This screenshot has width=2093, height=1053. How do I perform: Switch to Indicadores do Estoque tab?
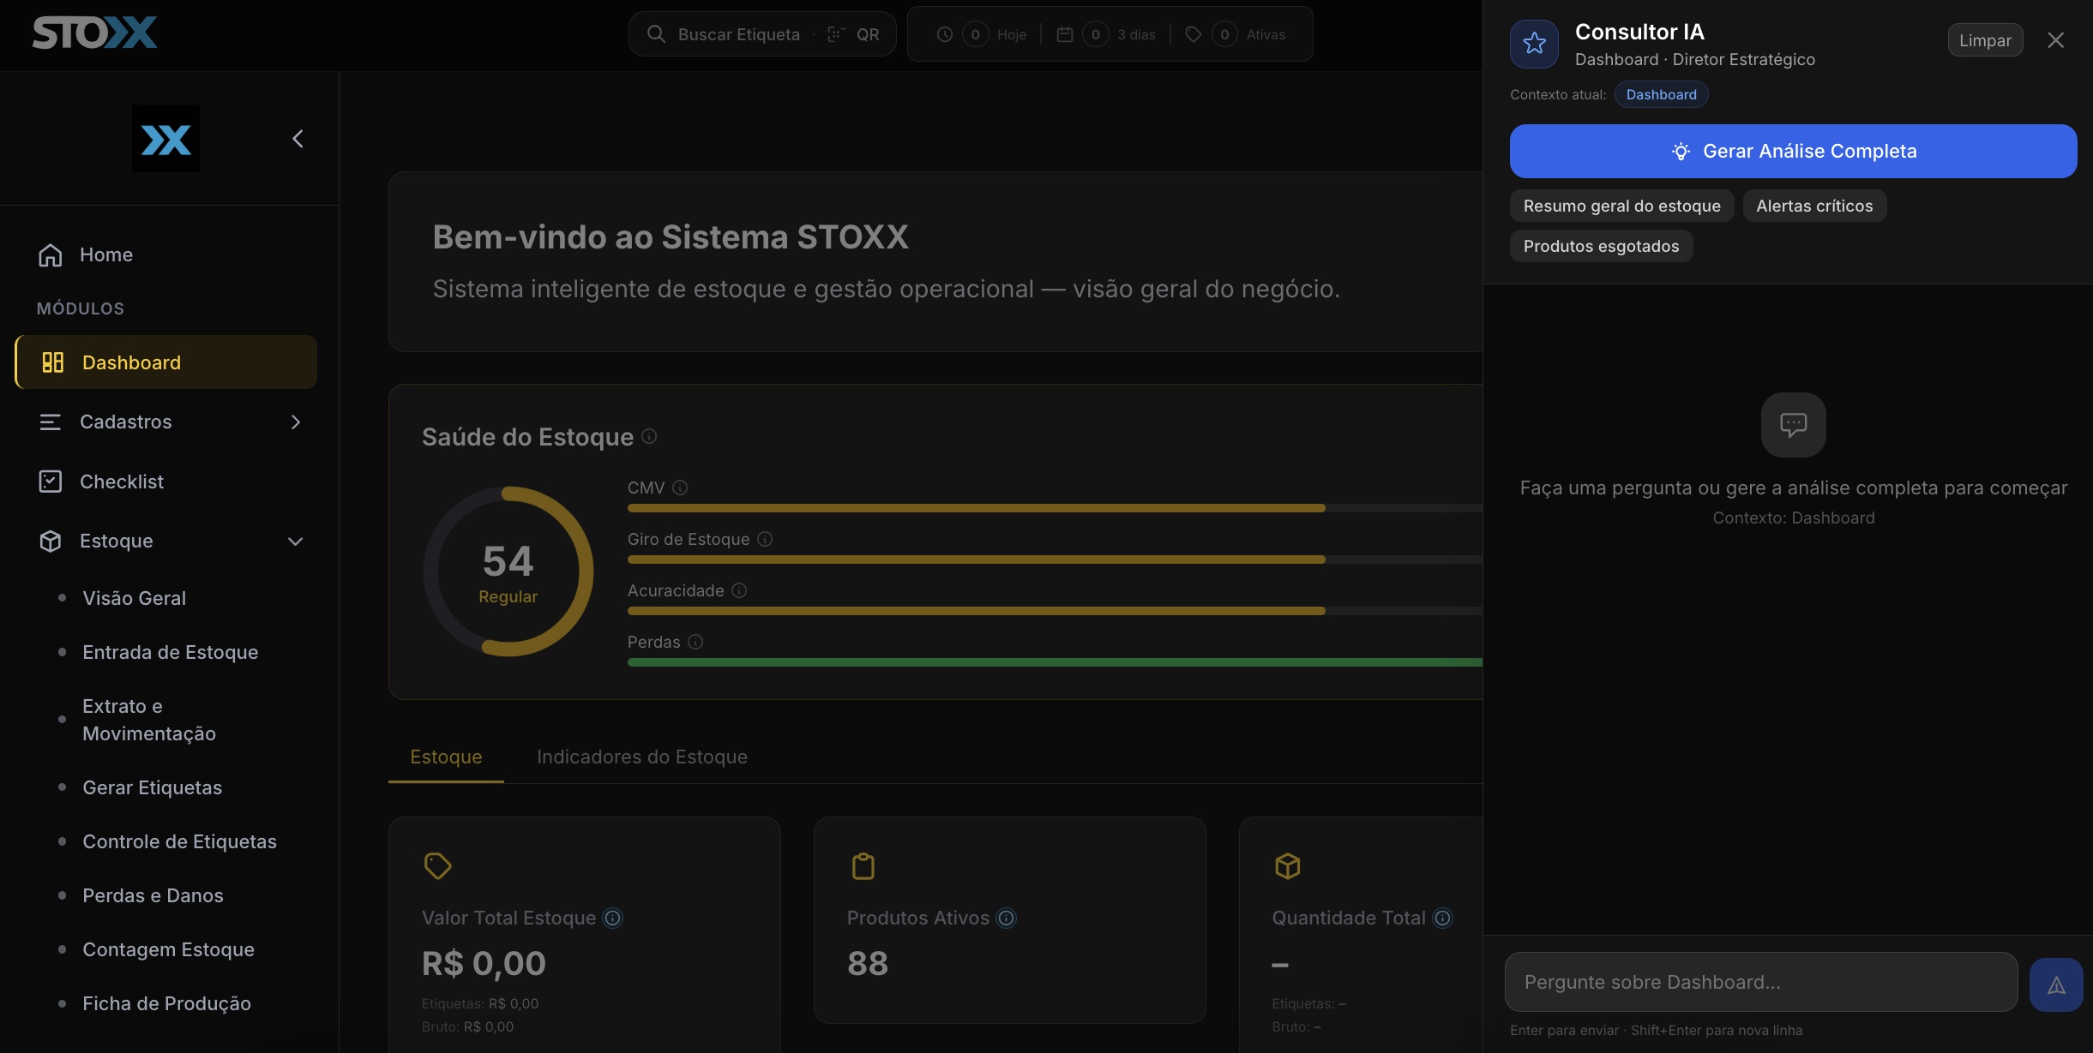pos(642,757)
